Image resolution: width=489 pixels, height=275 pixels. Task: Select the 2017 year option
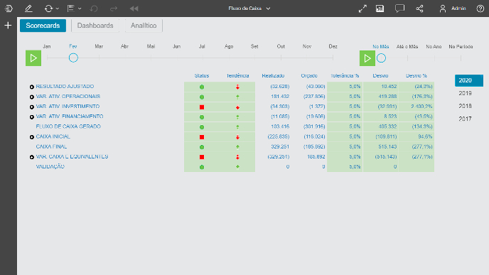pos(465,119)
